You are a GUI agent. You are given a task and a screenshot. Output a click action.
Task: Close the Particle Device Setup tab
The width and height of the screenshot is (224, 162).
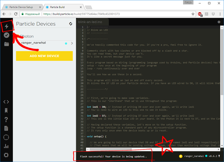pos(40,7)
